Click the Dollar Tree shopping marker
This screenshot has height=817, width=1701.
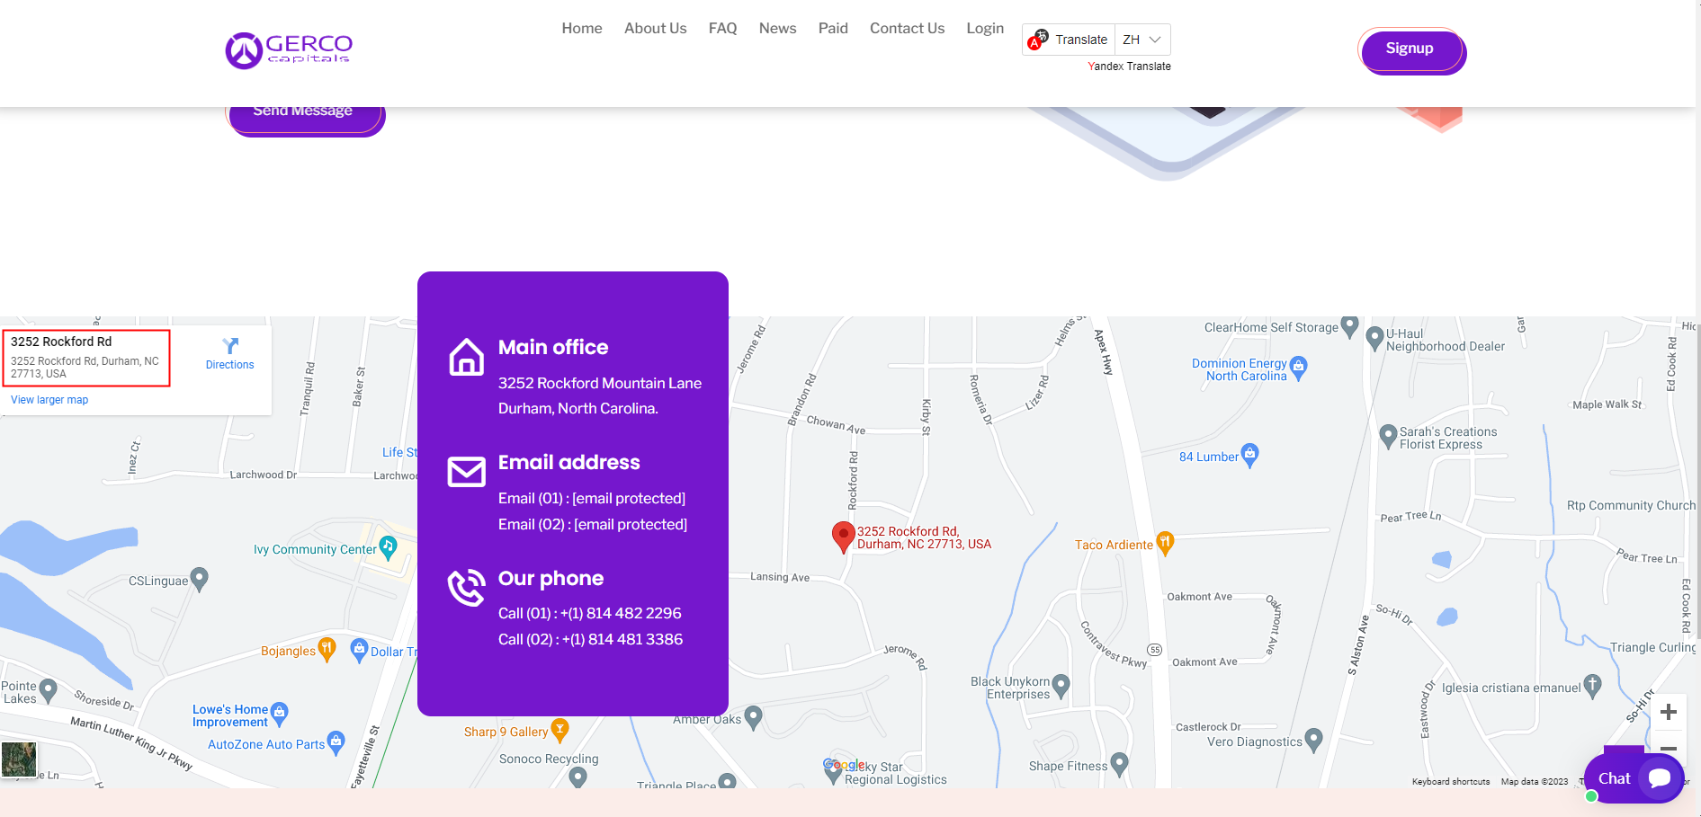[359, 649]
